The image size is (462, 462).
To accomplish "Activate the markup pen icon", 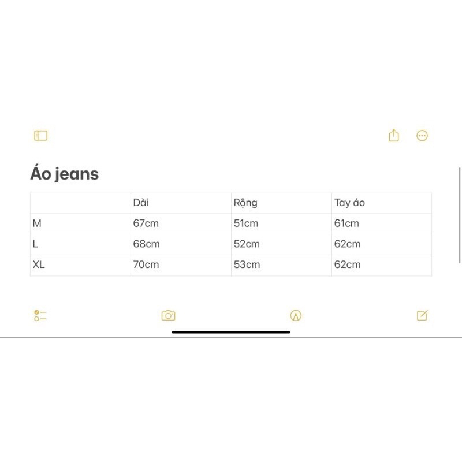I will tap(296, 315).
